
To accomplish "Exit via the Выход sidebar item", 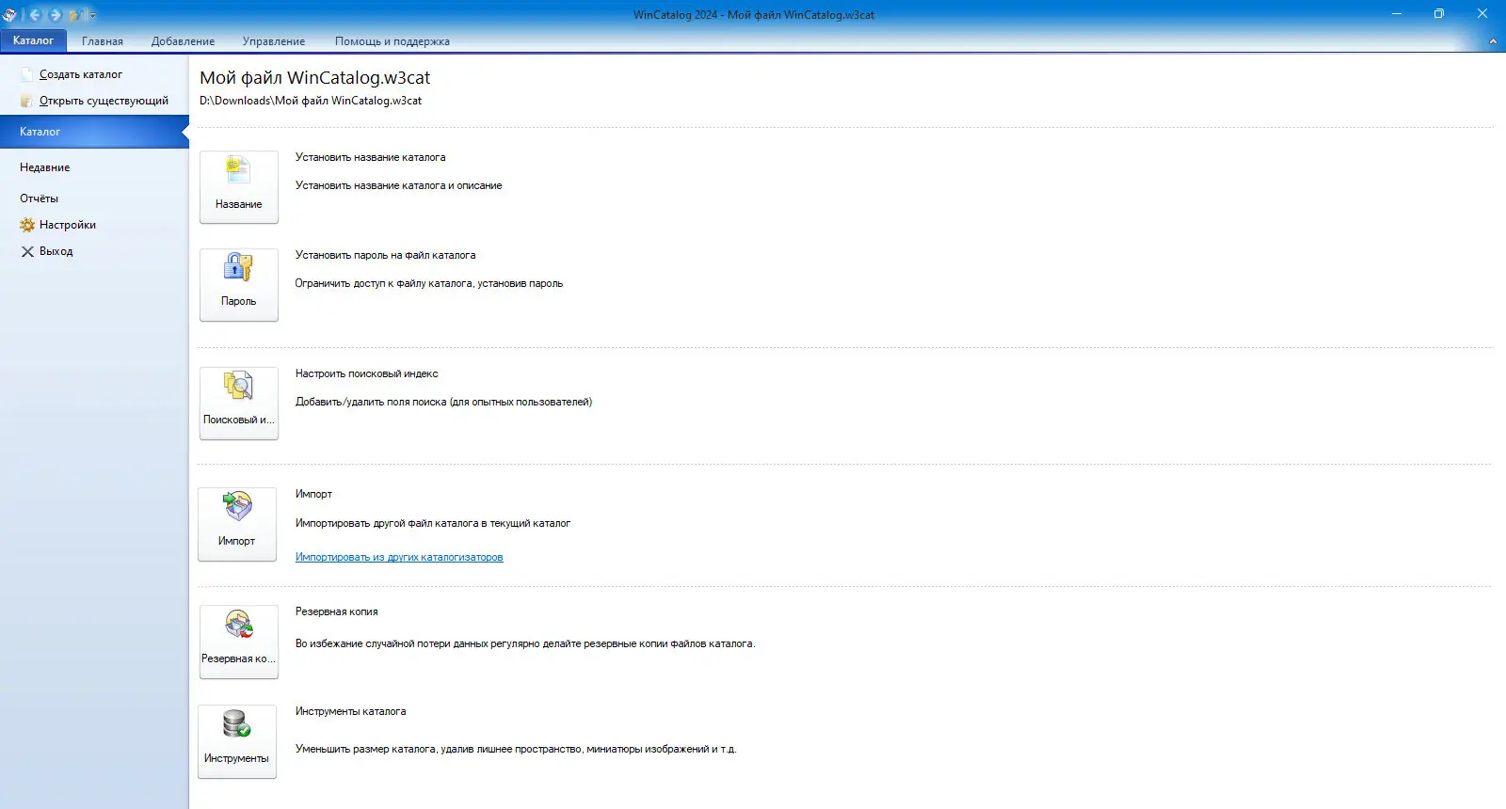I will (47, 251).
